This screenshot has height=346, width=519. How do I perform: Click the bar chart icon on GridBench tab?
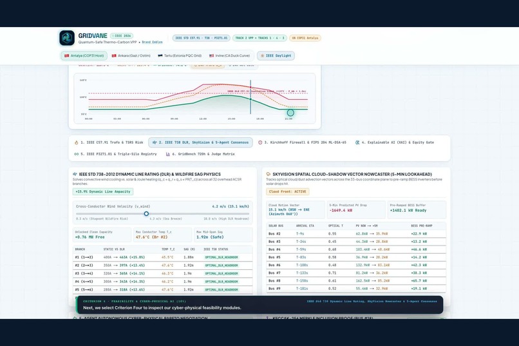click(168, 154)
